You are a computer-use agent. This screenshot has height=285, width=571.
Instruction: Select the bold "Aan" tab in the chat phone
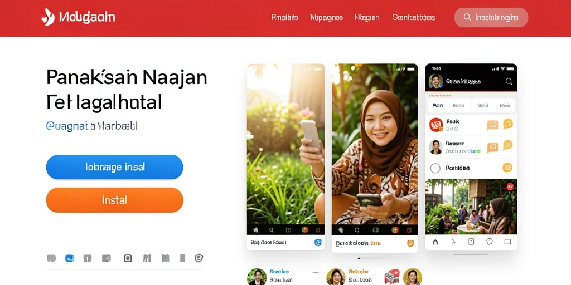point(438,105)
